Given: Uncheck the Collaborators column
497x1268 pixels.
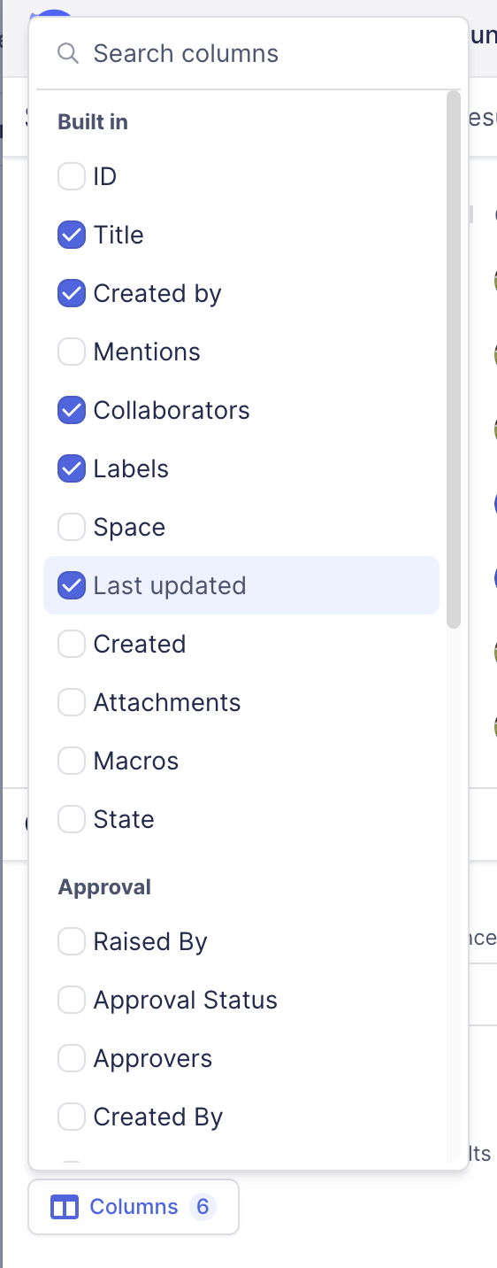Looking at the screenshot, I should pos(72,410).
